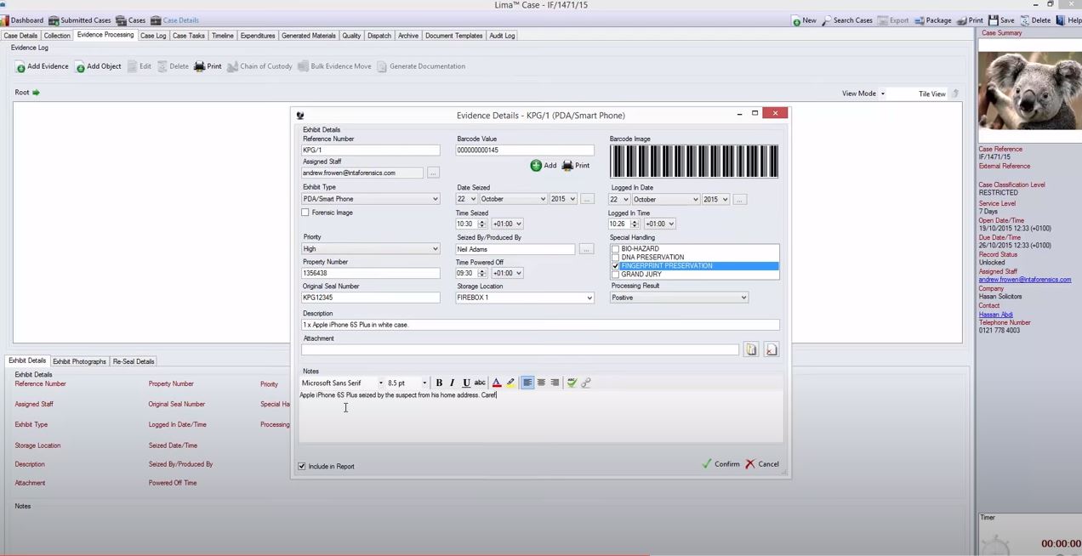Open the Exhibit Type dropdown
Viewport: 1082px width, 556px height.
coord(435,199)
